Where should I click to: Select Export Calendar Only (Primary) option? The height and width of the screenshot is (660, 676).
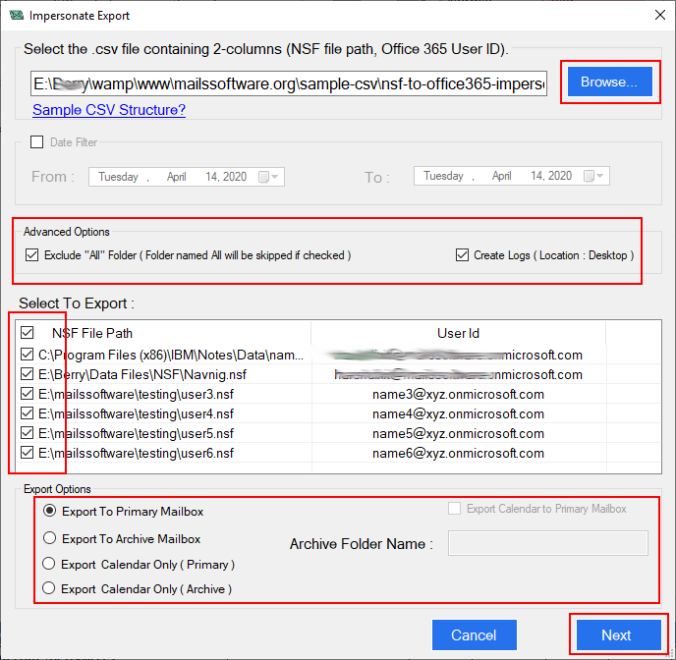(49, 564)
